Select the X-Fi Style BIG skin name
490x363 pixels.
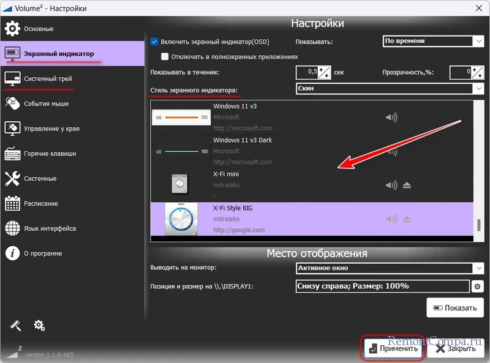[x=233, y=208]
